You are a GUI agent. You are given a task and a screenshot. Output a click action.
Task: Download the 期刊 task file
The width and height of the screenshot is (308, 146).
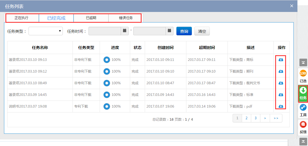(x=281, y=71)
